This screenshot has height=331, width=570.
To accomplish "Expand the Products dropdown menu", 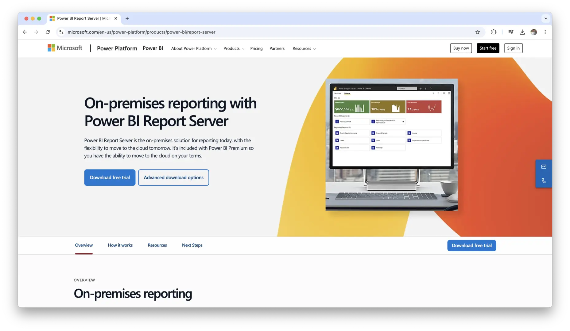I will tap(234, 48).
